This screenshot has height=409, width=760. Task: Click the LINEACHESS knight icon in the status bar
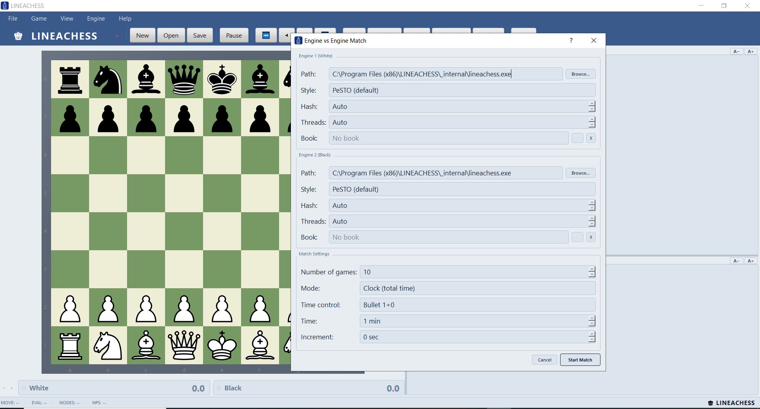coord(710,402)
